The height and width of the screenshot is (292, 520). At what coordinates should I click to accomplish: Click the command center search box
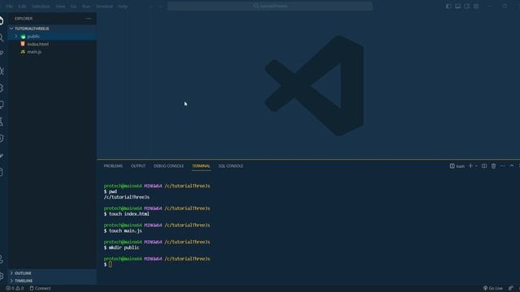click(x=270, y=6)
